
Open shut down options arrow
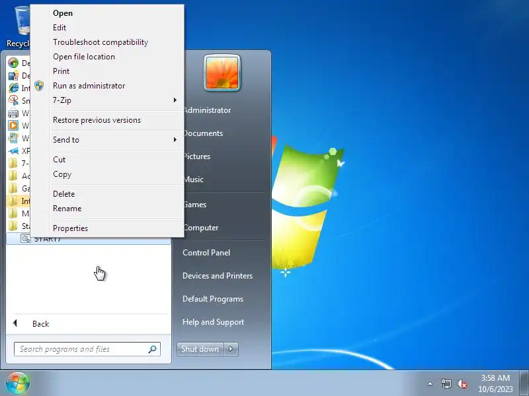click(x=231, y=349)
